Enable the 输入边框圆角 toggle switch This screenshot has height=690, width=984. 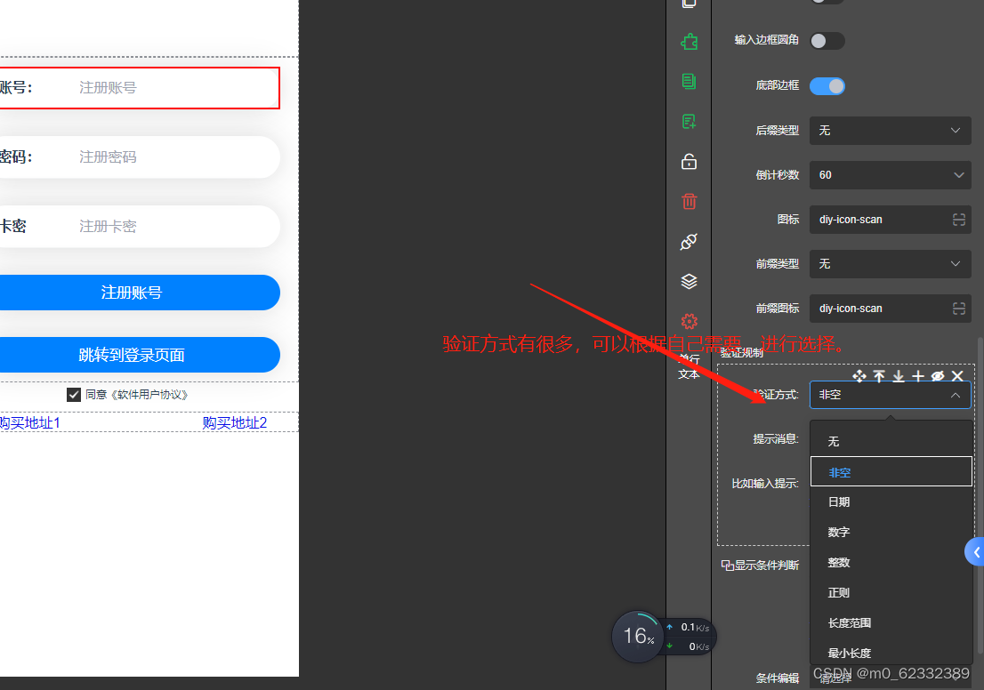827,40
